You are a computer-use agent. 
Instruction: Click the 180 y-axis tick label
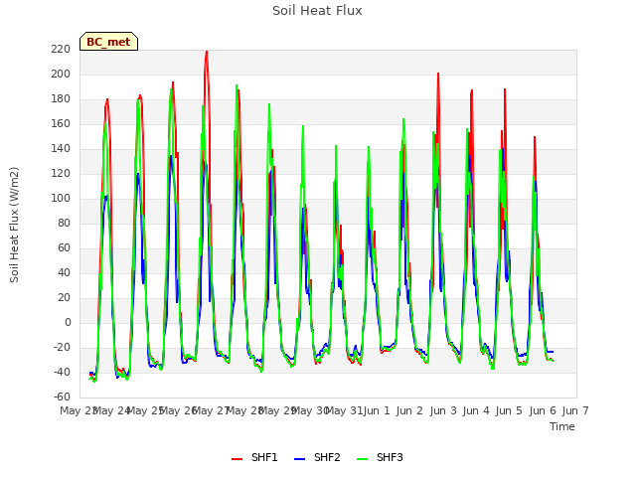tap(61, 98)
